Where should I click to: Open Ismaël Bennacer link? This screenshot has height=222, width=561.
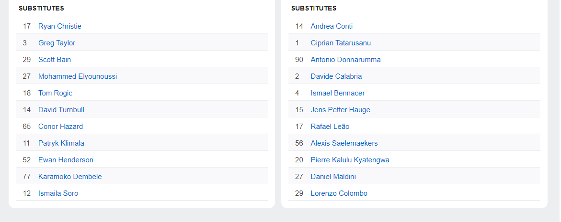[x=338, y=93]
